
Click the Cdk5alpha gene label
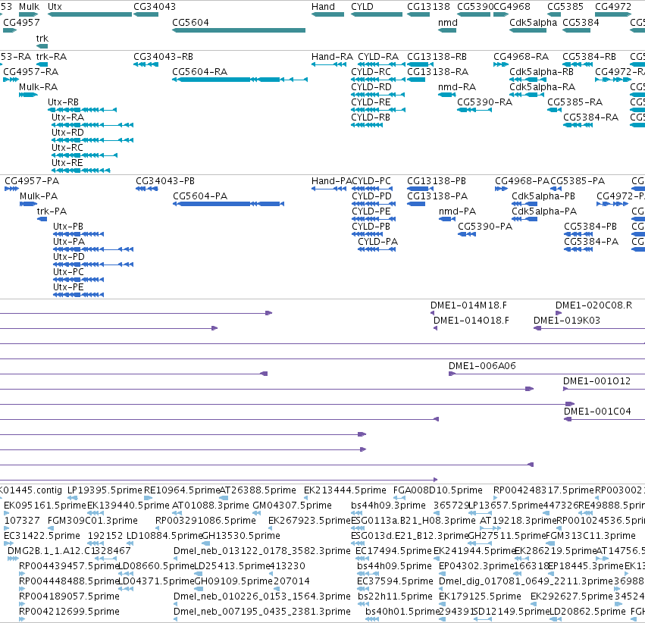(x=533, y=23)
